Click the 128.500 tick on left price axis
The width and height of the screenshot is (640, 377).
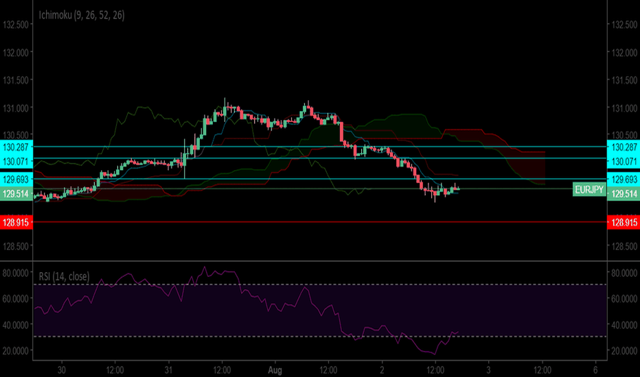[16, 246]
